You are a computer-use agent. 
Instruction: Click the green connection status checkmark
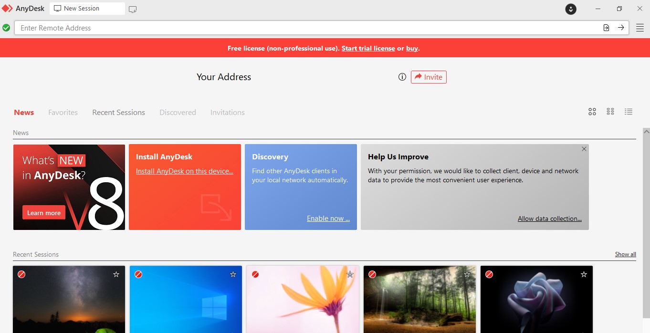click(6, 28)
